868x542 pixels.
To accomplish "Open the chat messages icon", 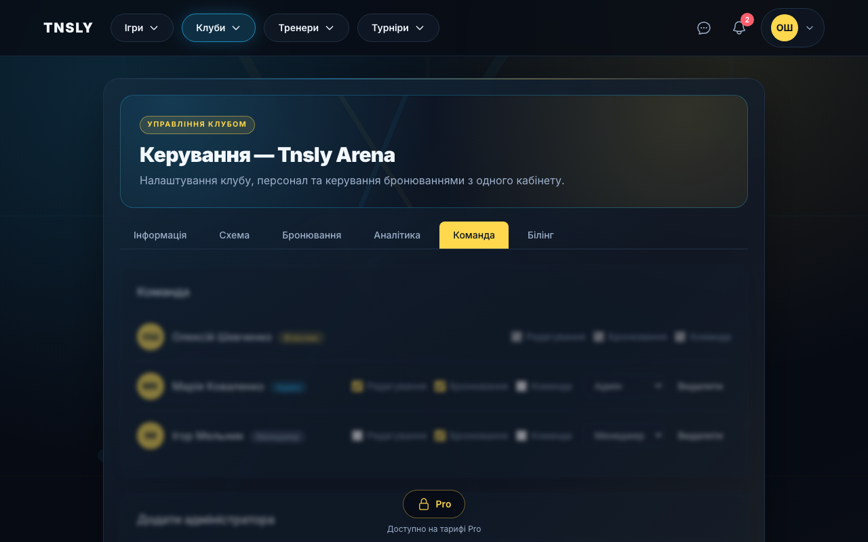I will (704, 28).
